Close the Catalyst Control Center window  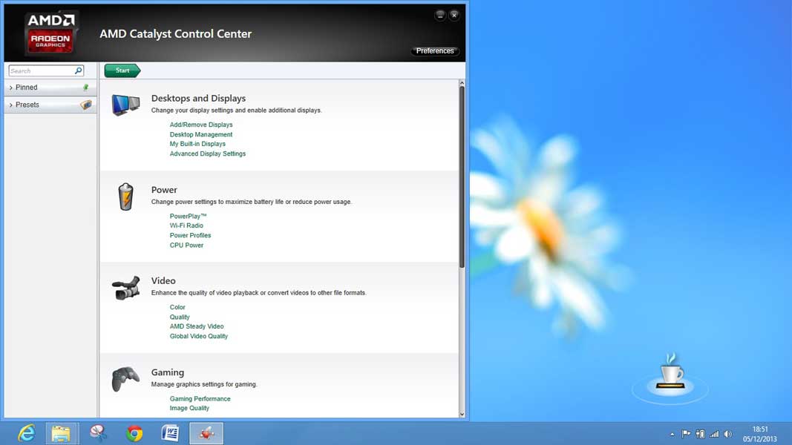click(454, 15)
